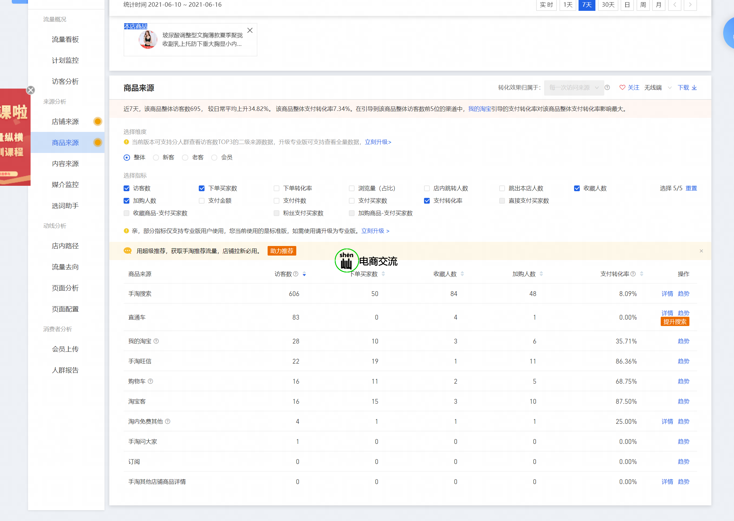The width and height of the screenshot is (734, 521).
Task: Open 趋势 for 淘宝客 row
Action: coord(683,401)
